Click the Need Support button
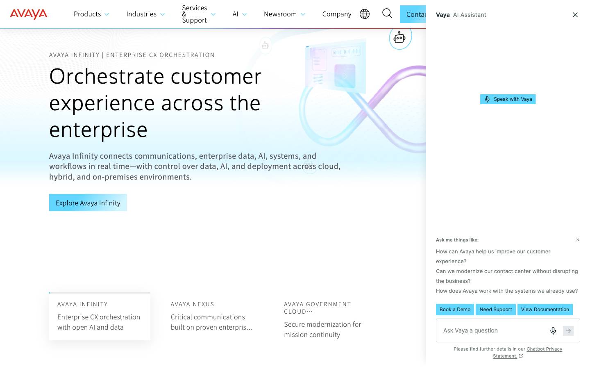The height and width of the screenshot is (369, 590). point(496,310)
